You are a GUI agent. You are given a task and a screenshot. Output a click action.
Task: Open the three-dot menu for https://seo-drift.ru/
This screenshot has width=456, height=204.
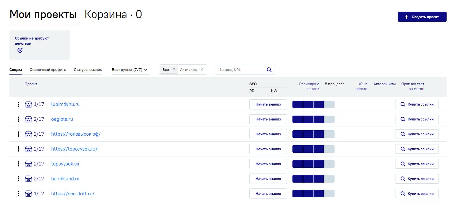[x=18, y=194]
